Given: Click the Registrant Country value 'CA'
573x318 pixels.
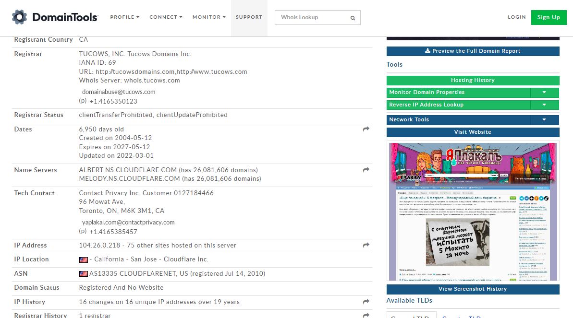Looking at the screenshot, I should click(83, 40).
